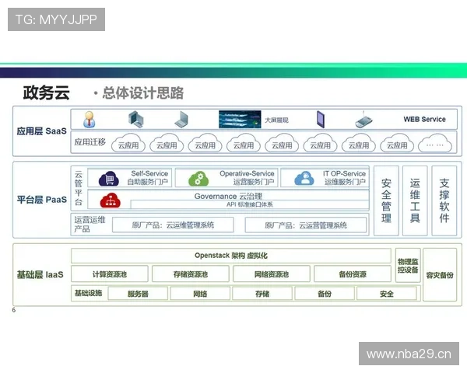Screen dimensions: 467x373
Task: Click the 大屏展现 caption
Action: pyautogui.click(x=276, y=120)
